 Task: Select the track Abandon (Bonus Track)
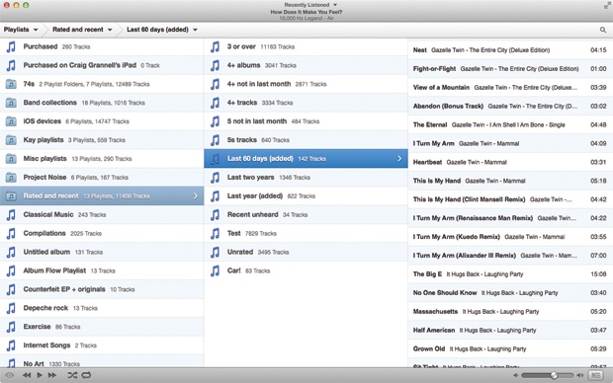click(x=510, y=107)
